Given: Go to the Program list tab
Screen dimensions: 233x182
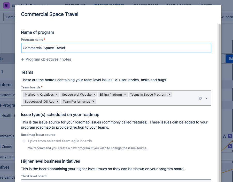Looking at the screenshot, I should [x=75, y=5].
